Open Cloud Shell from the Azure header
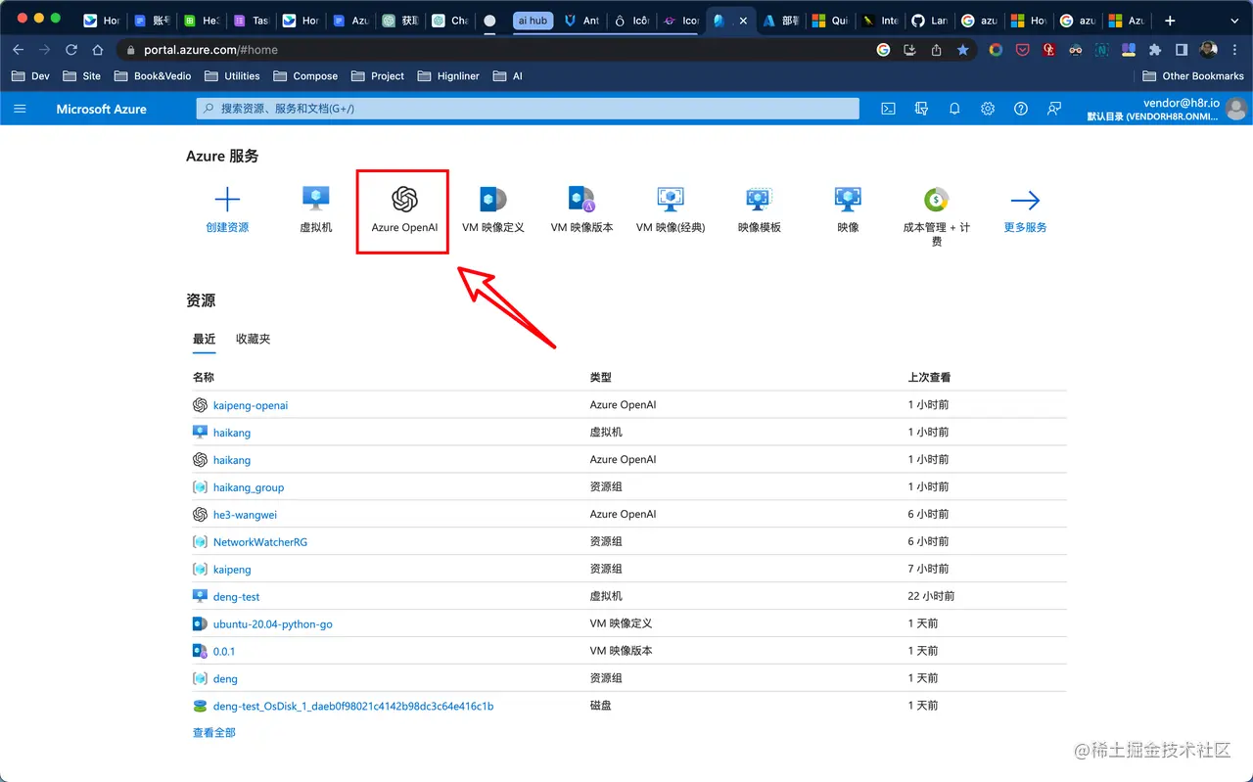 (x=888, y=109)
